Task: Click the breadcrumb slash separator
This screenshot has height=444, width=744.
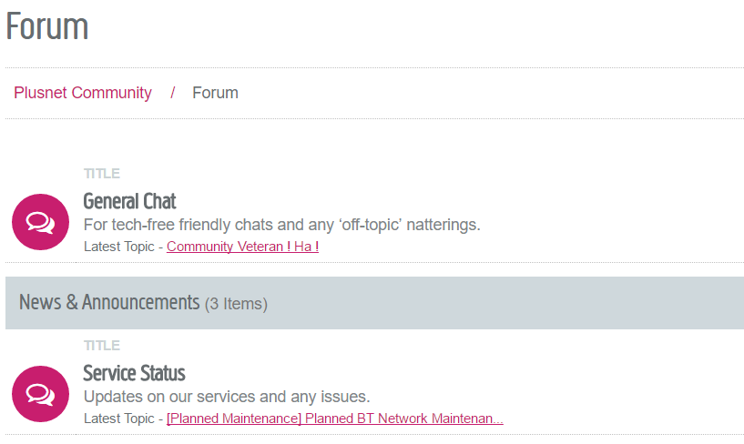Action: [x=173, y=93]
